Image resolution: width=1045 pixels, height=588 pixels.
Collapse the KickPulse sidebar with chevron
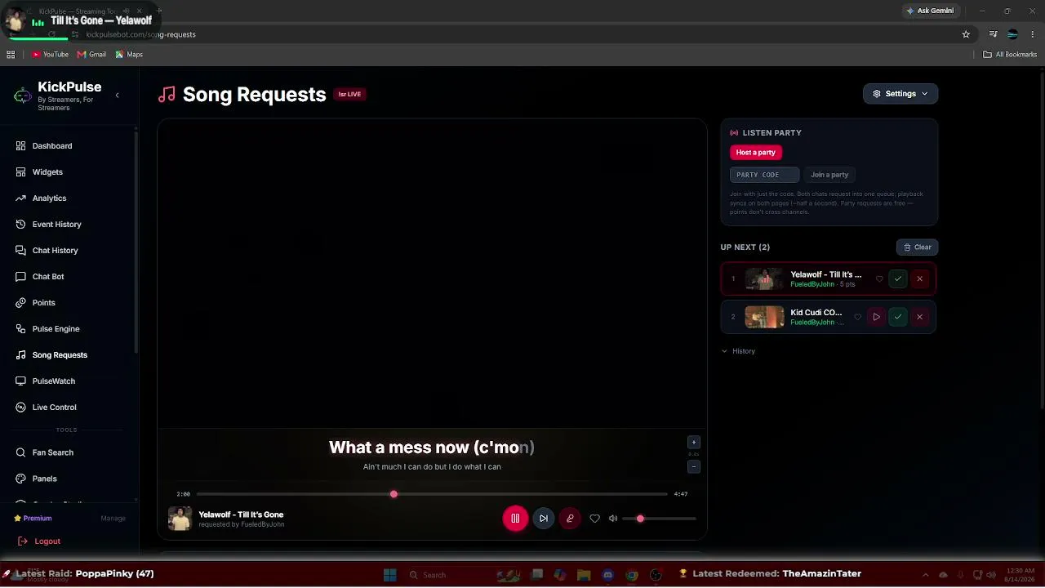(117, 96)
